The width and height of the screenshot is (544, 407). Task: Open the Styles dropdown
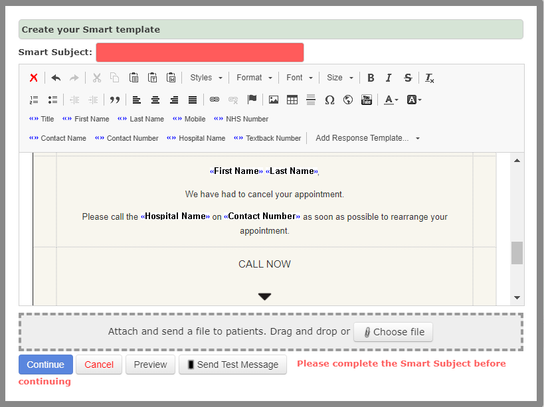tap(206, 78)
